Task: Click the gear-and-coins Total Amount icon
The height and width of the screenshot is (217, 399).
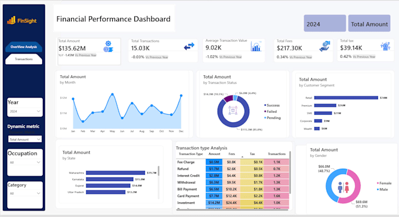Action: [108, 46]
